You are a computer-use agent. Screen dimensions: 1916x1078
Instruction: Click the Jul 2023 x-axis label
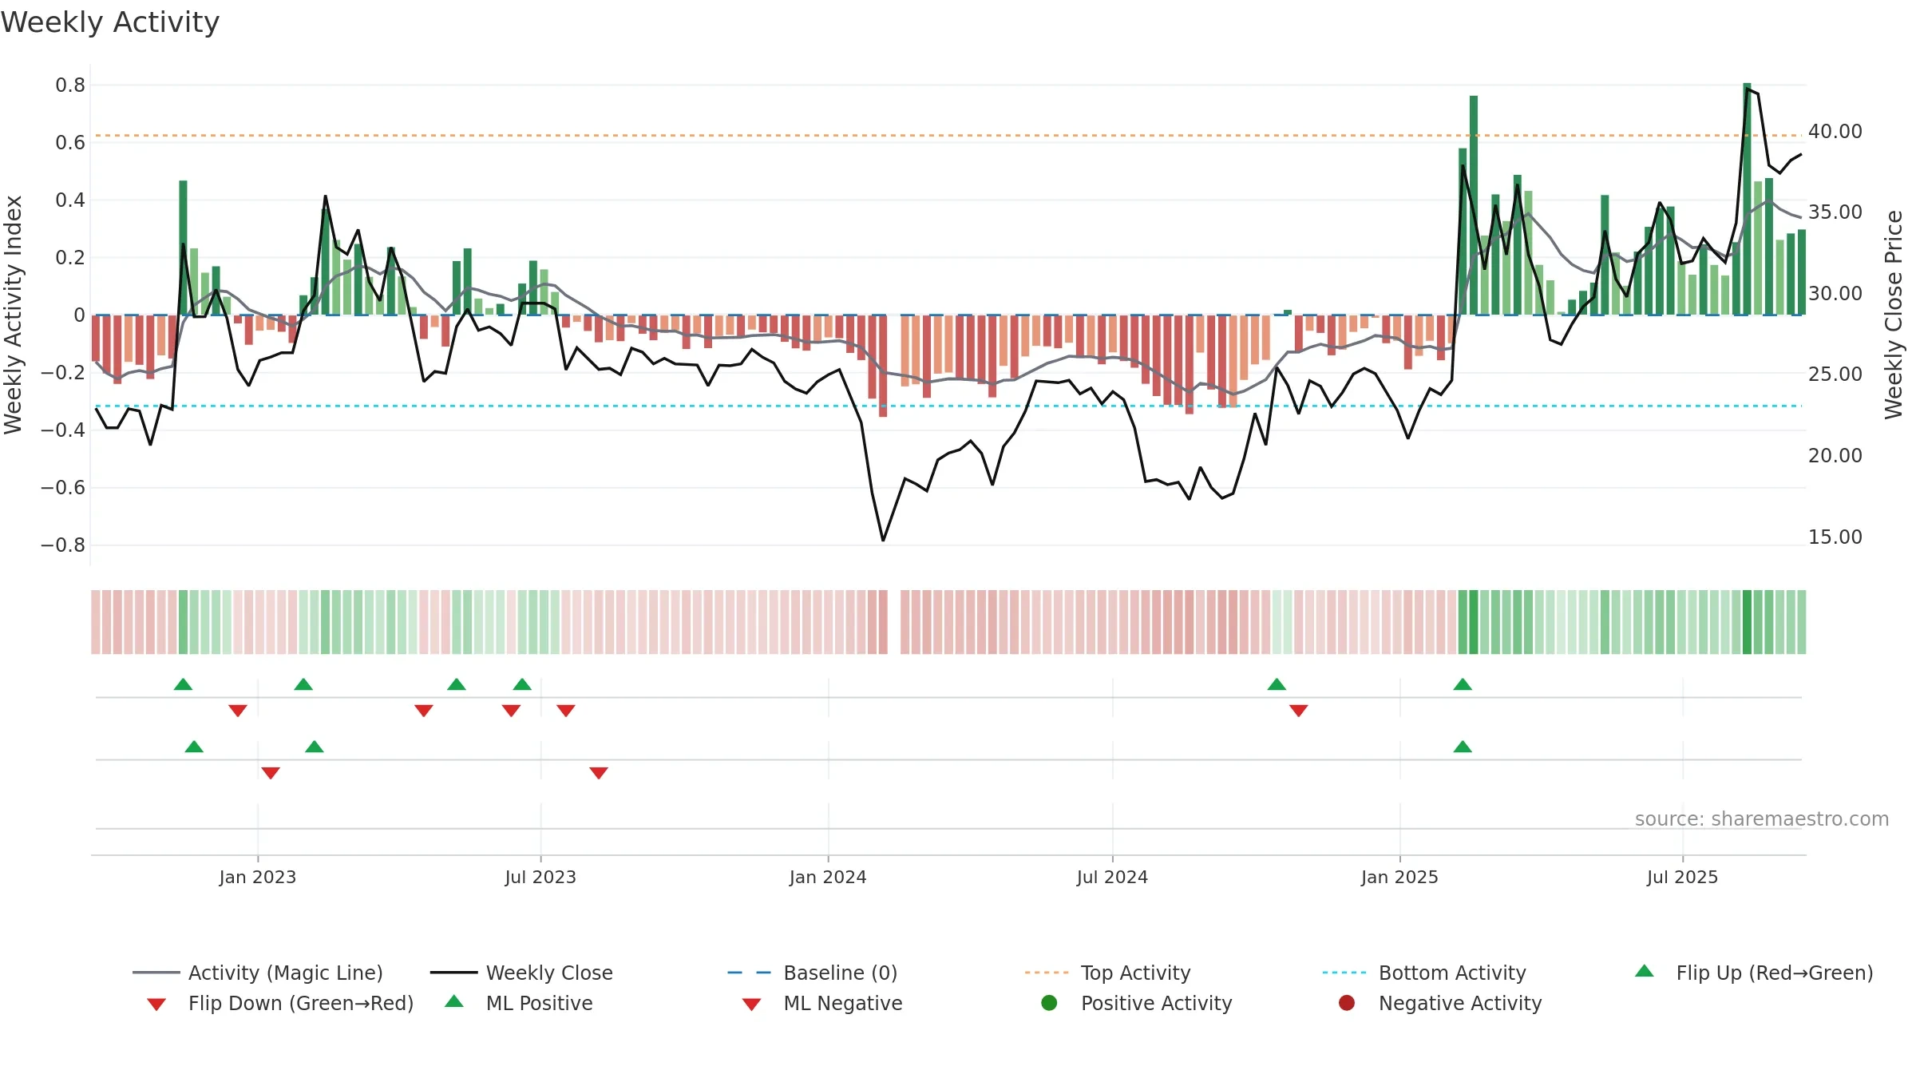(540, 877)
